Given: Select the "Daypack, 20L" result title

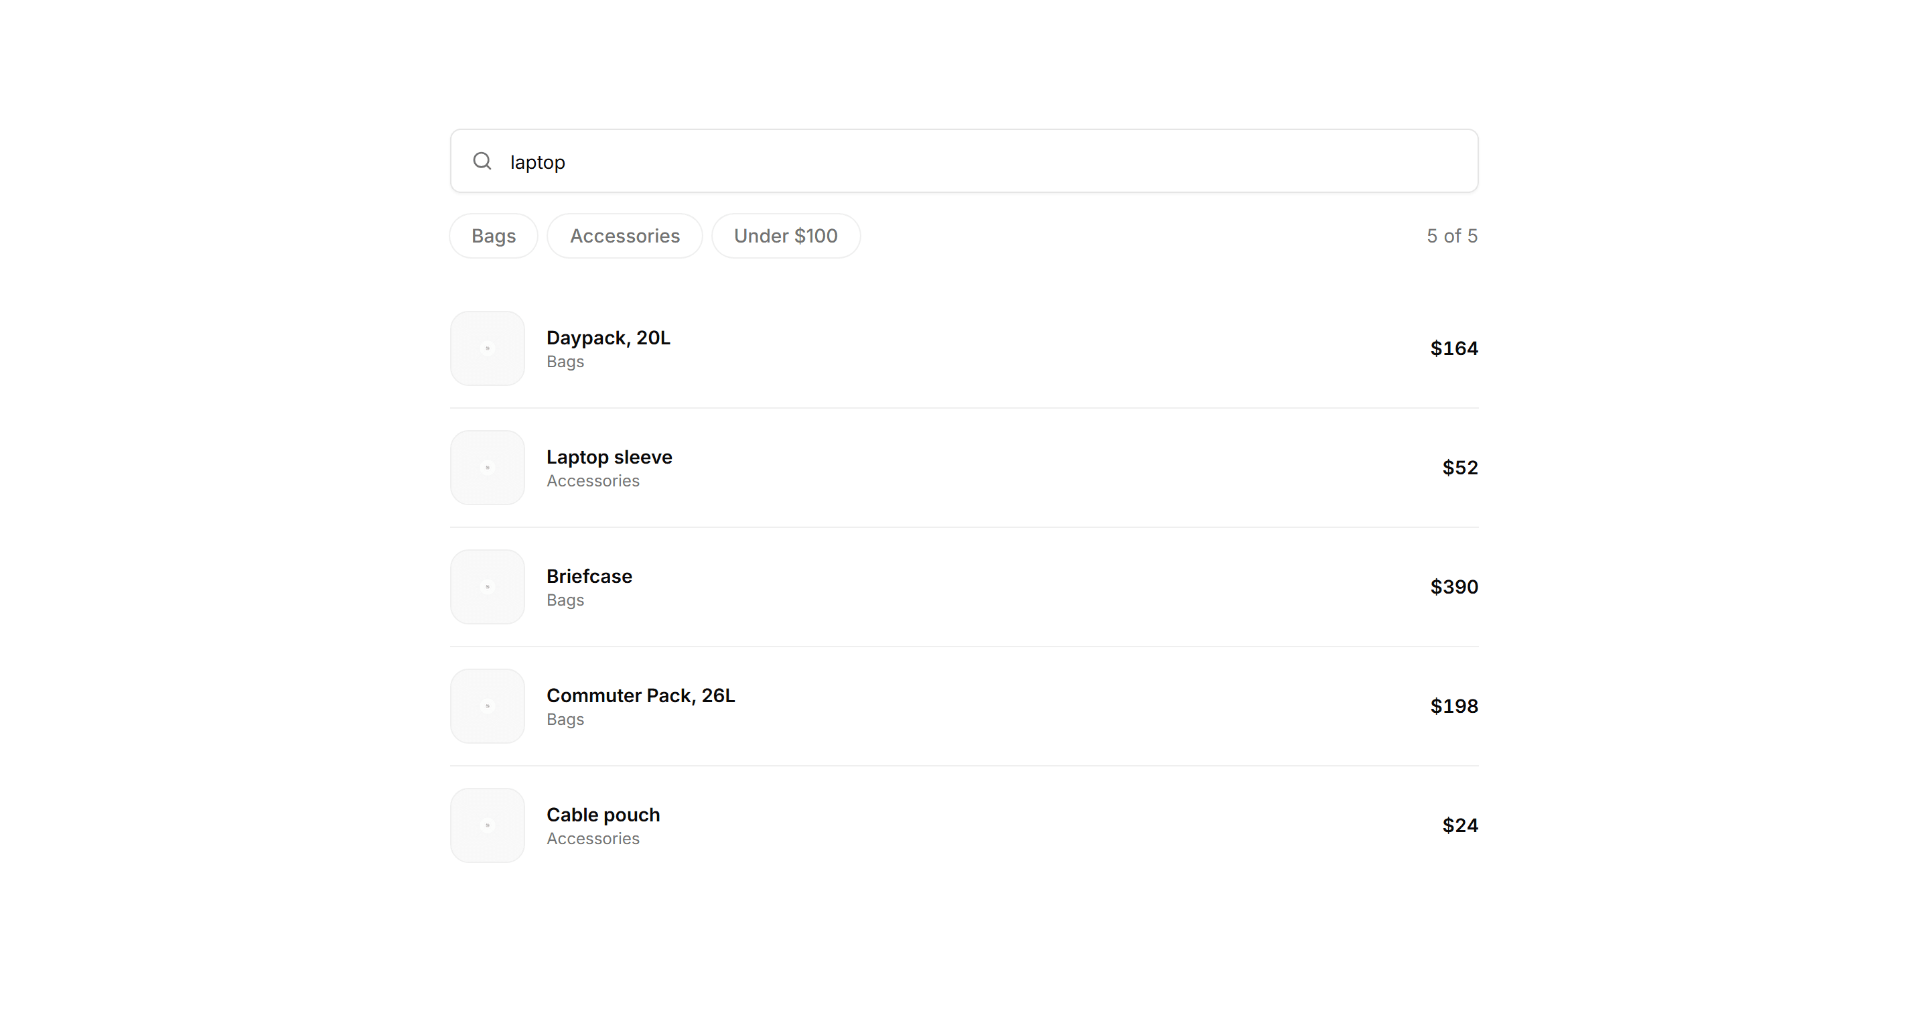Looking at the screenshot, I should [x=608, y=338].
